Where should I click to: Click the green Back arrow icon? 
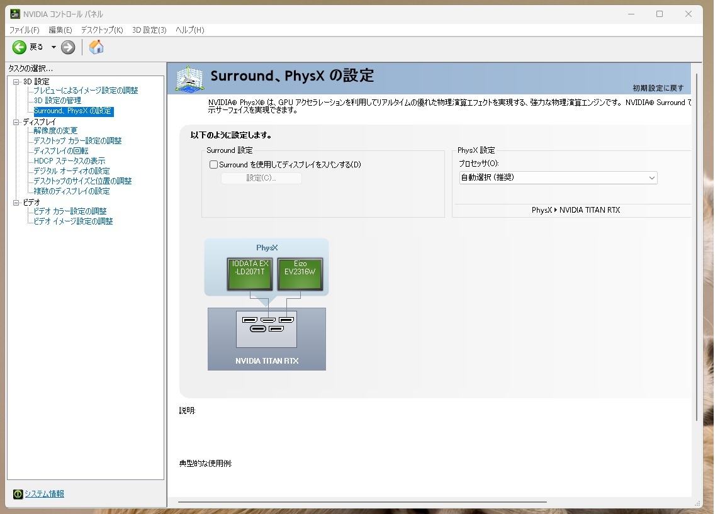[20, 47]
